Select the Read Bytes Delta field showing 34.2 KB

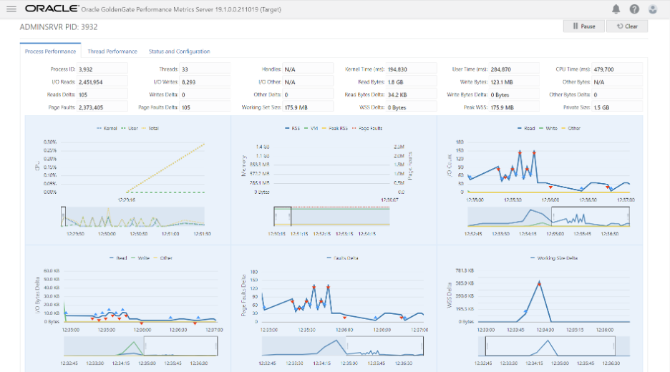(411, 94)
